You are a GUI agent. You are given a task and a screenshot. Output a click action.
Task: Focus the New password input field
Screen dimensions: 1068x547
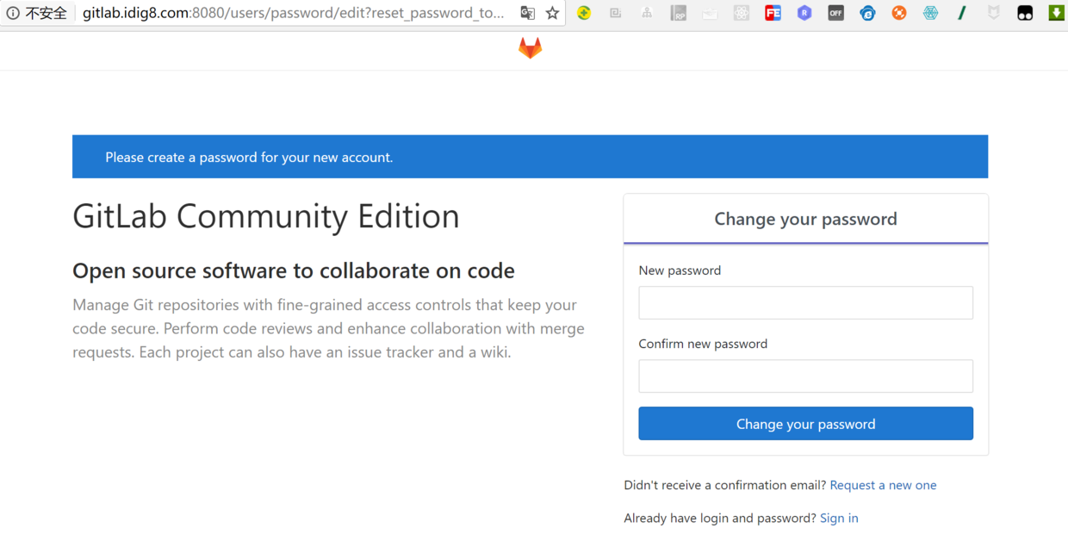pyautogui.click(x=804, y=302)
